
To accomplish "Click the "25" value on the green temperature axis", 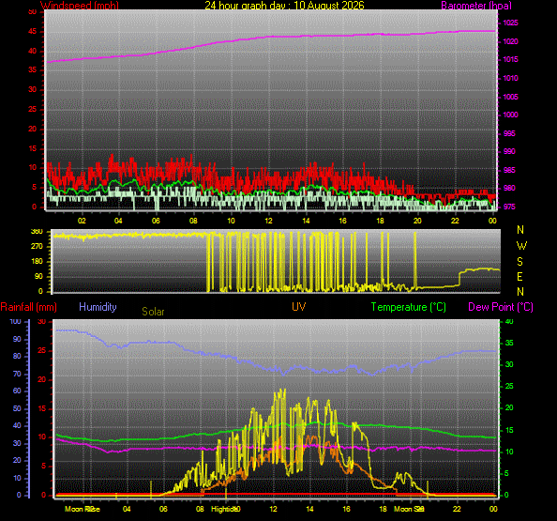I will click(509, 386).
